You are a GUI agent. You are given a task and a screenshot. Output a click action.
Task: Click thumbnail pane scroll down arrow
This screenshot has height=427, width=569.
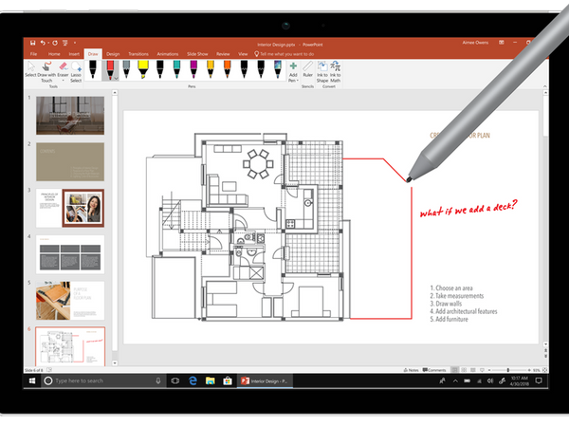(x=115, y=362)
